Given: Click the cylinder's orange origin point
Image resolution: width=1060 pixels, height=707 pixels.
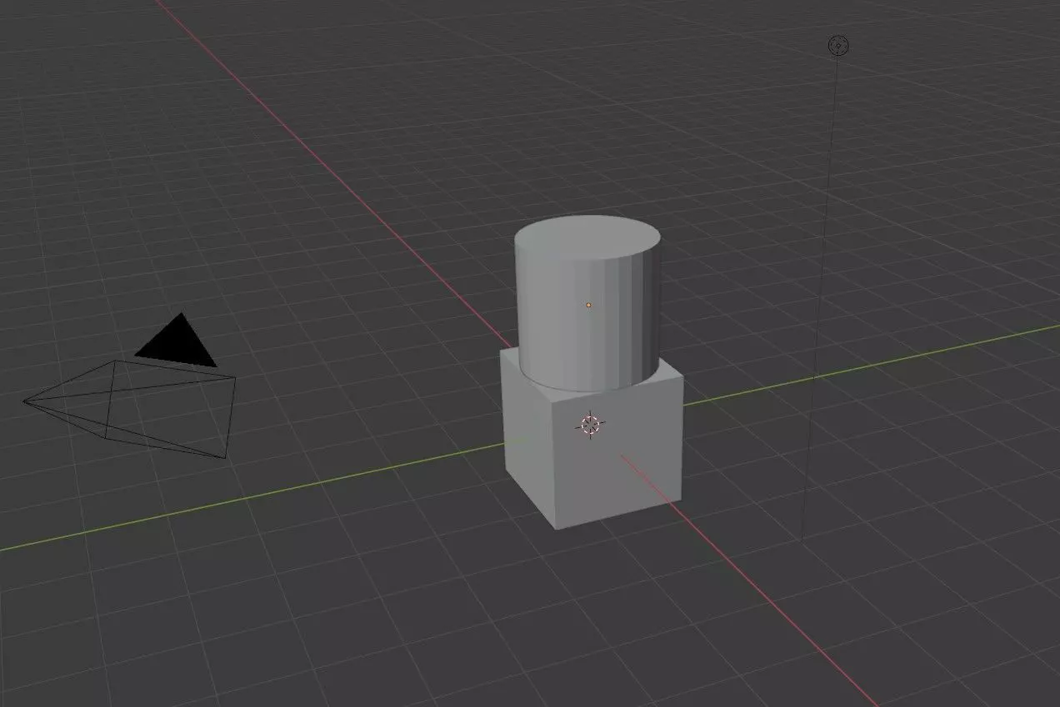Looking at the screenshot, I should 588,305.
